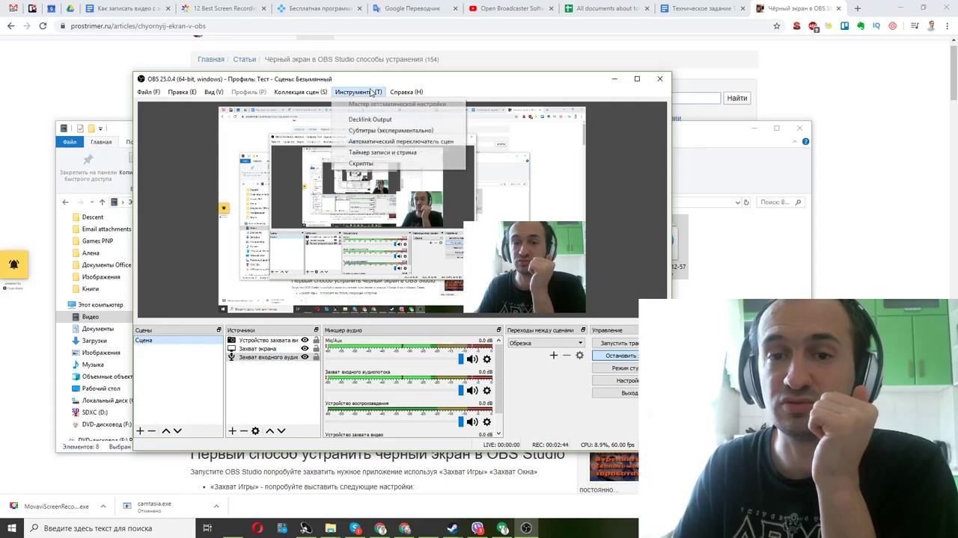Lock the Захват экрана source
This screenshot has width=958, height=538.
pos(316,349)
